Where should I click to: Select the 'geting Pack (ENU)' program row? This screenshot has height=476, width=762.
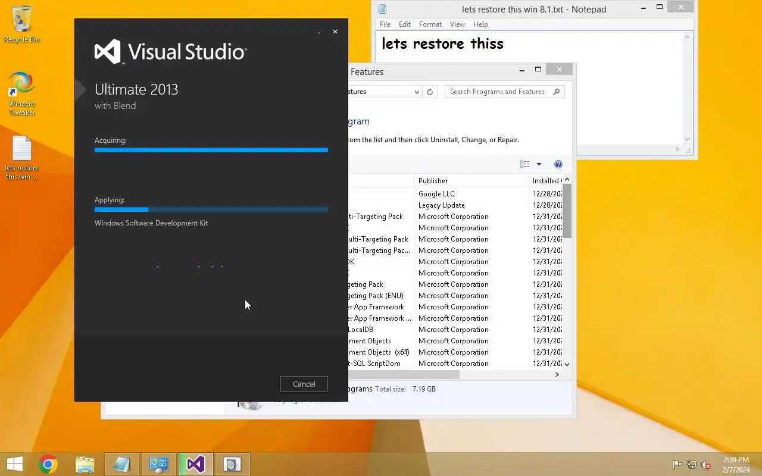click(455, 296)
